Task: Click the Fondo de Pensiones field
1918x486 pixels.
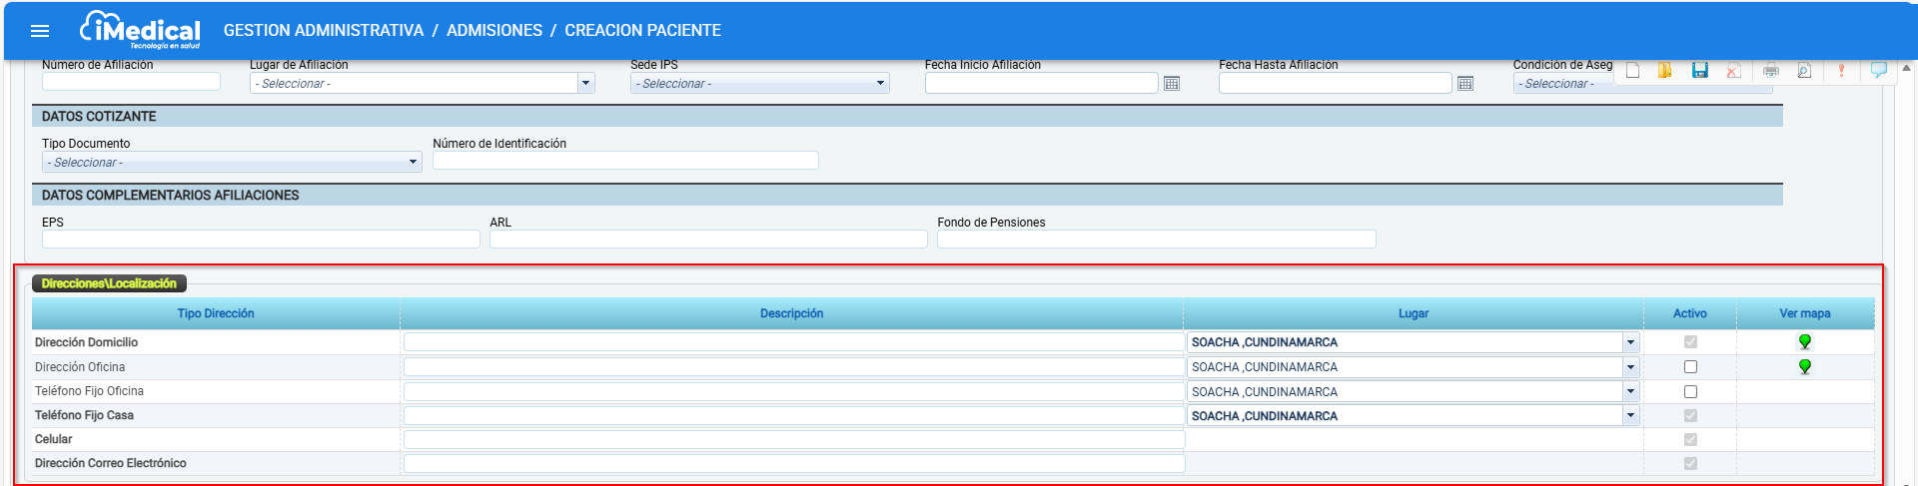Action: (x=1157, y=240)
